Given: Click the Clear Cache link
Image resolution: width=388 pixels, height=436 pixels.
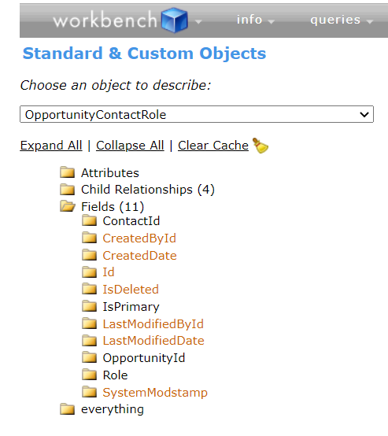Looking at the screenshot, I should 213,146.
